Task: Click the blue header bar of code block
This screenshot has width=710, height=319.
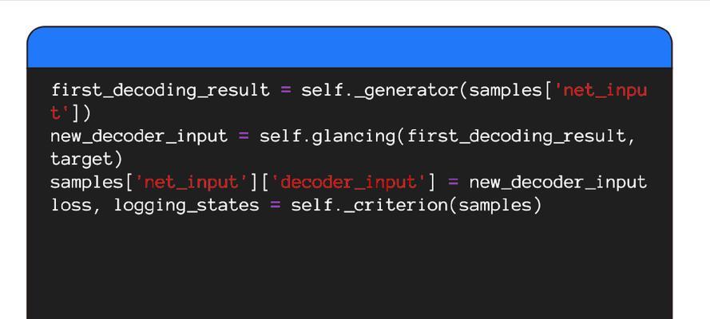Action: coord(350,47)
